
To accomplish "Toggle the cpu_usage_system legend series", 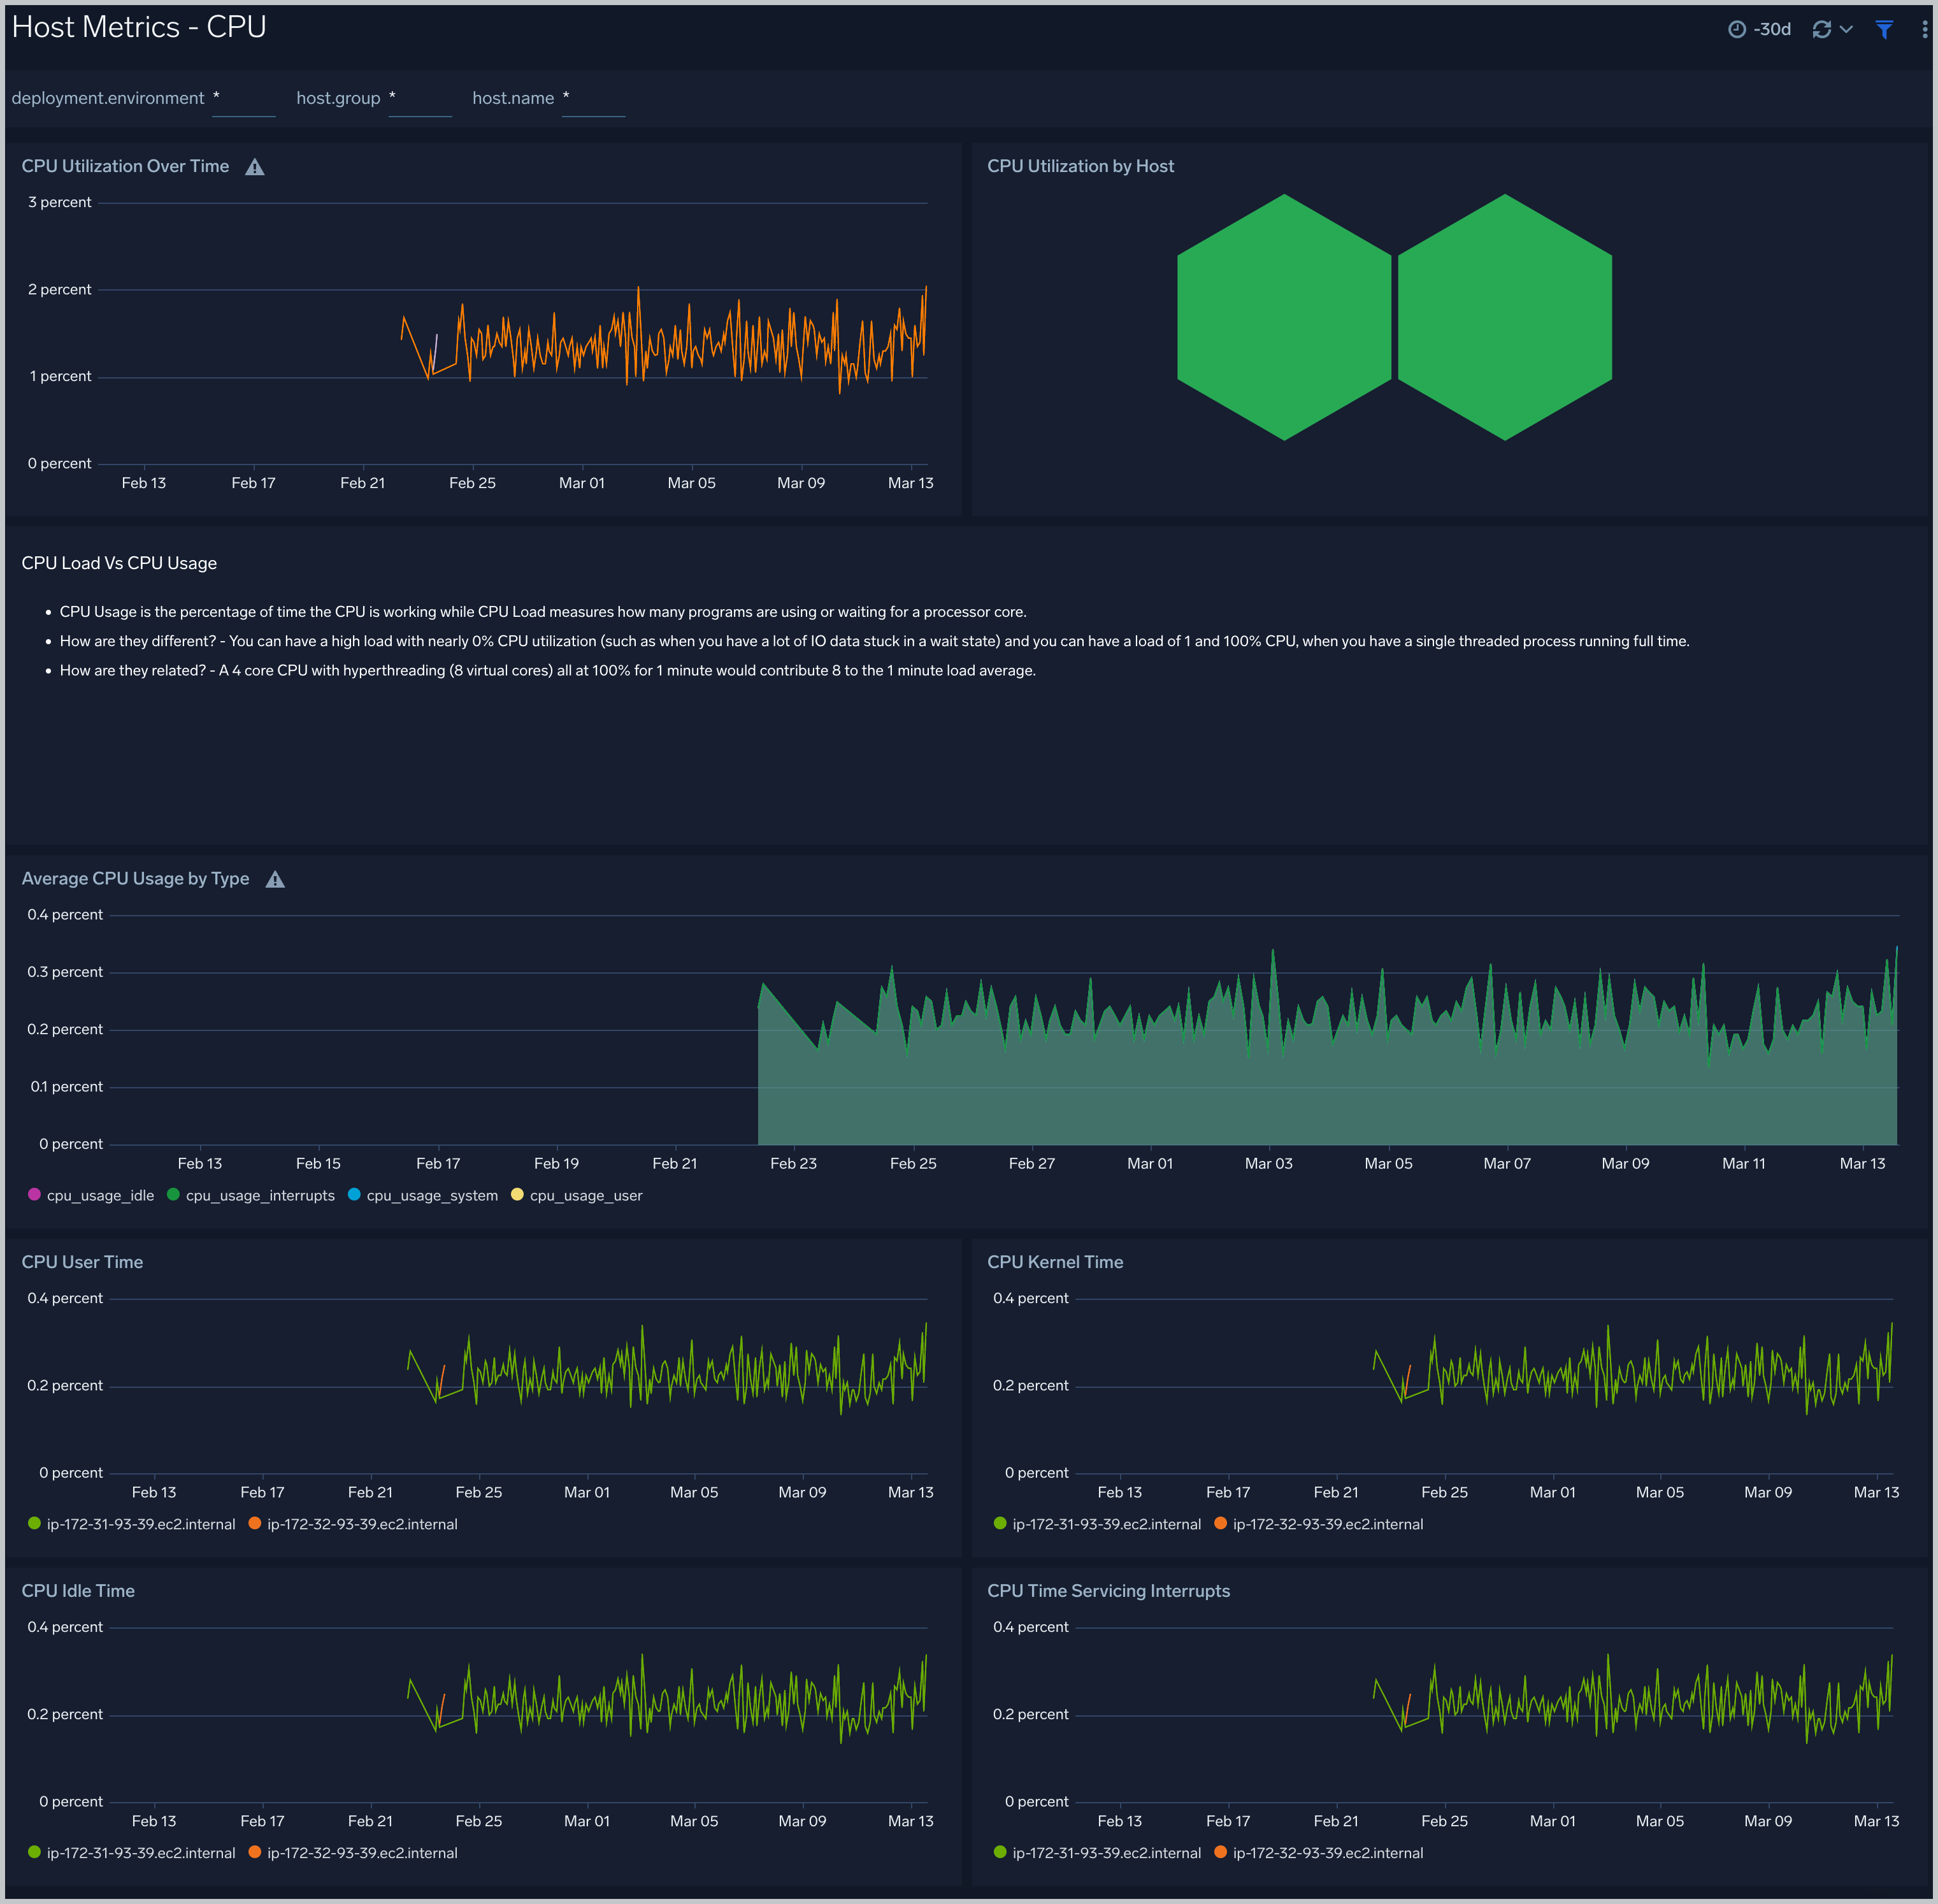I will click(x=423, y=1195).
